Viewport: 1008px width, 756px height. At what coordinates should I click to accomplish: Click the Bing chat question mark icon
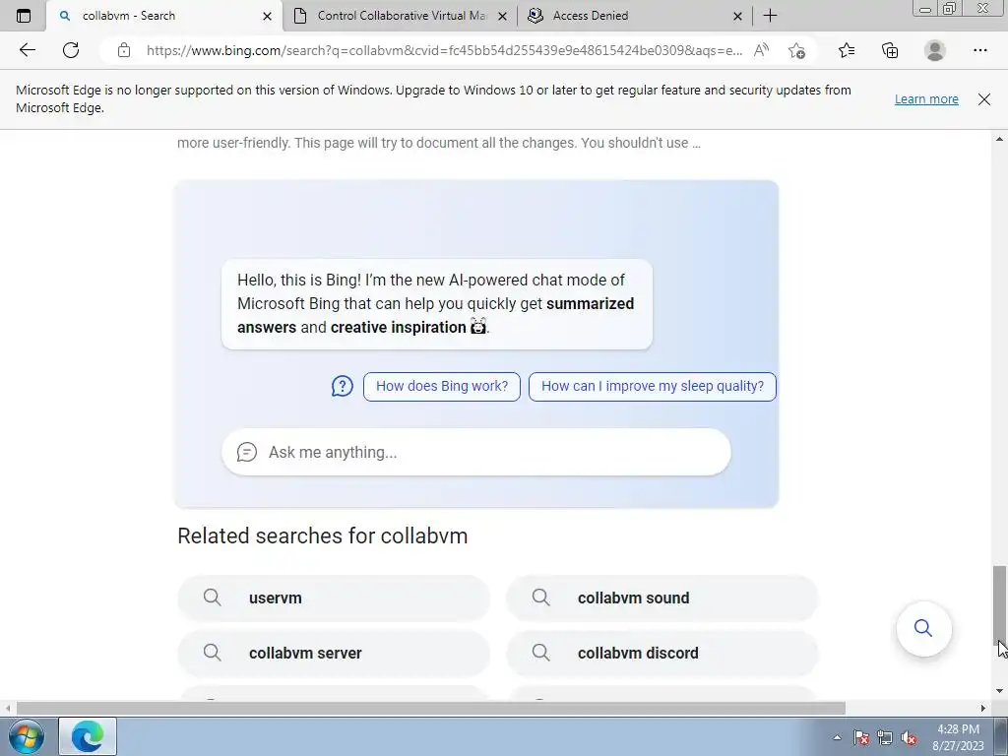tap(342, 386)
